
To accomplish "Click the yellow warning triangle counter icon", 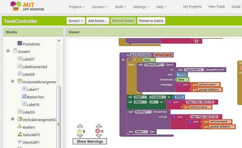I will [79, 131].
